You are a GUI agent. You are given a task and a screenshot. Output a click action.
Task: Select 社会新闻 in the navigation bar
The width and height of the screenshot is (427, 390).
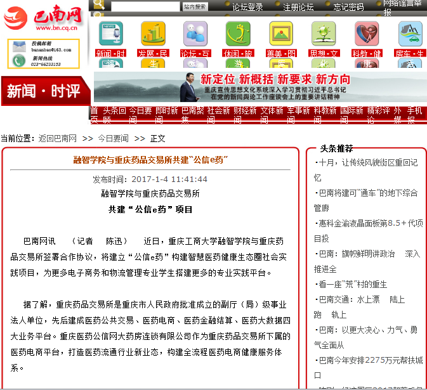click(218, 115)
